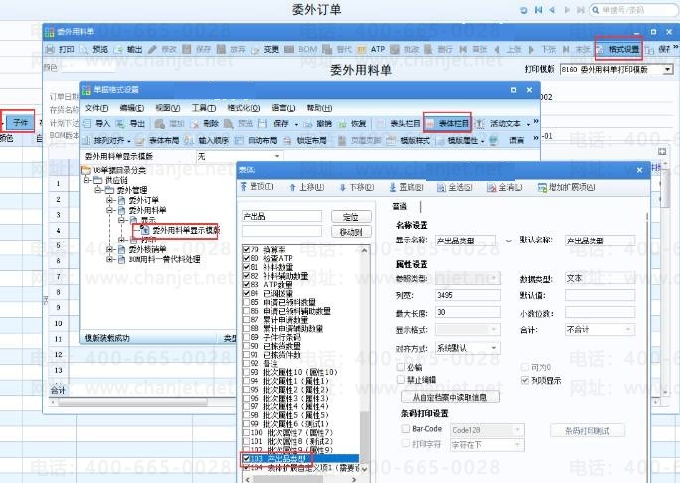Viewport: 680px width, 483px height.
Task: Click 上移 to move the item up
Action: click(x=307, y=187)
